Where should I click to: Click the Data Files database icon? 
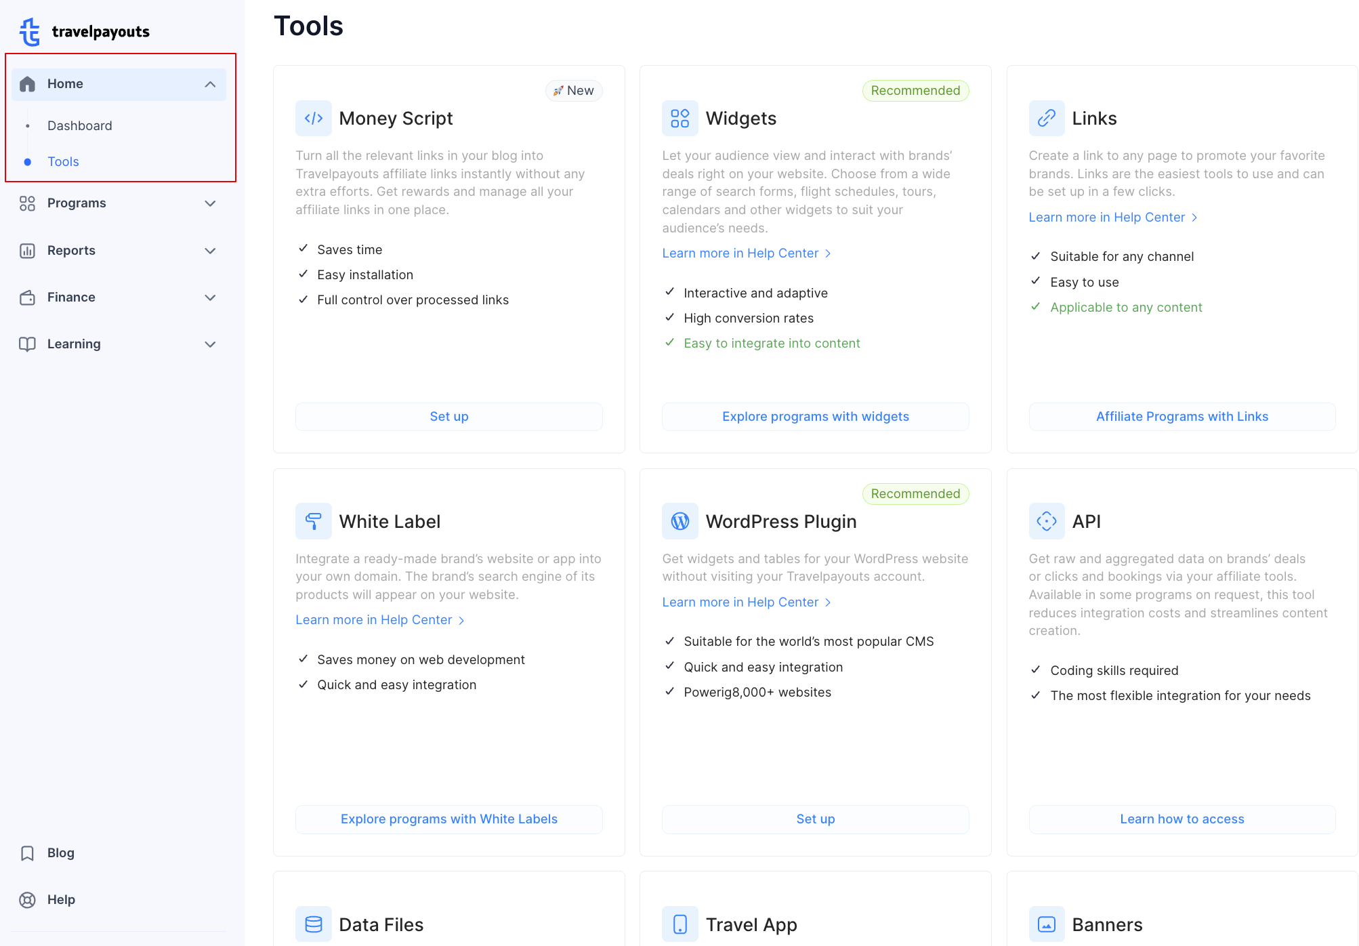pos(314,924)
